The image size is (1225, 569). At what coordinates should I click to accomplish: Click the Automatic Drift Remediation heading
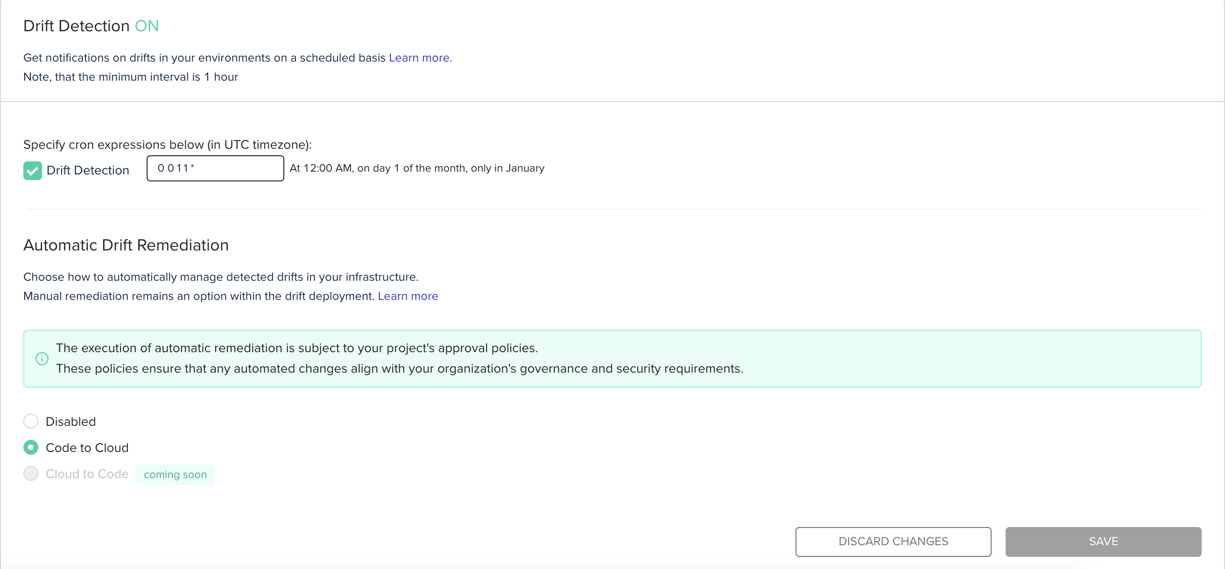[x=126, y=245]
